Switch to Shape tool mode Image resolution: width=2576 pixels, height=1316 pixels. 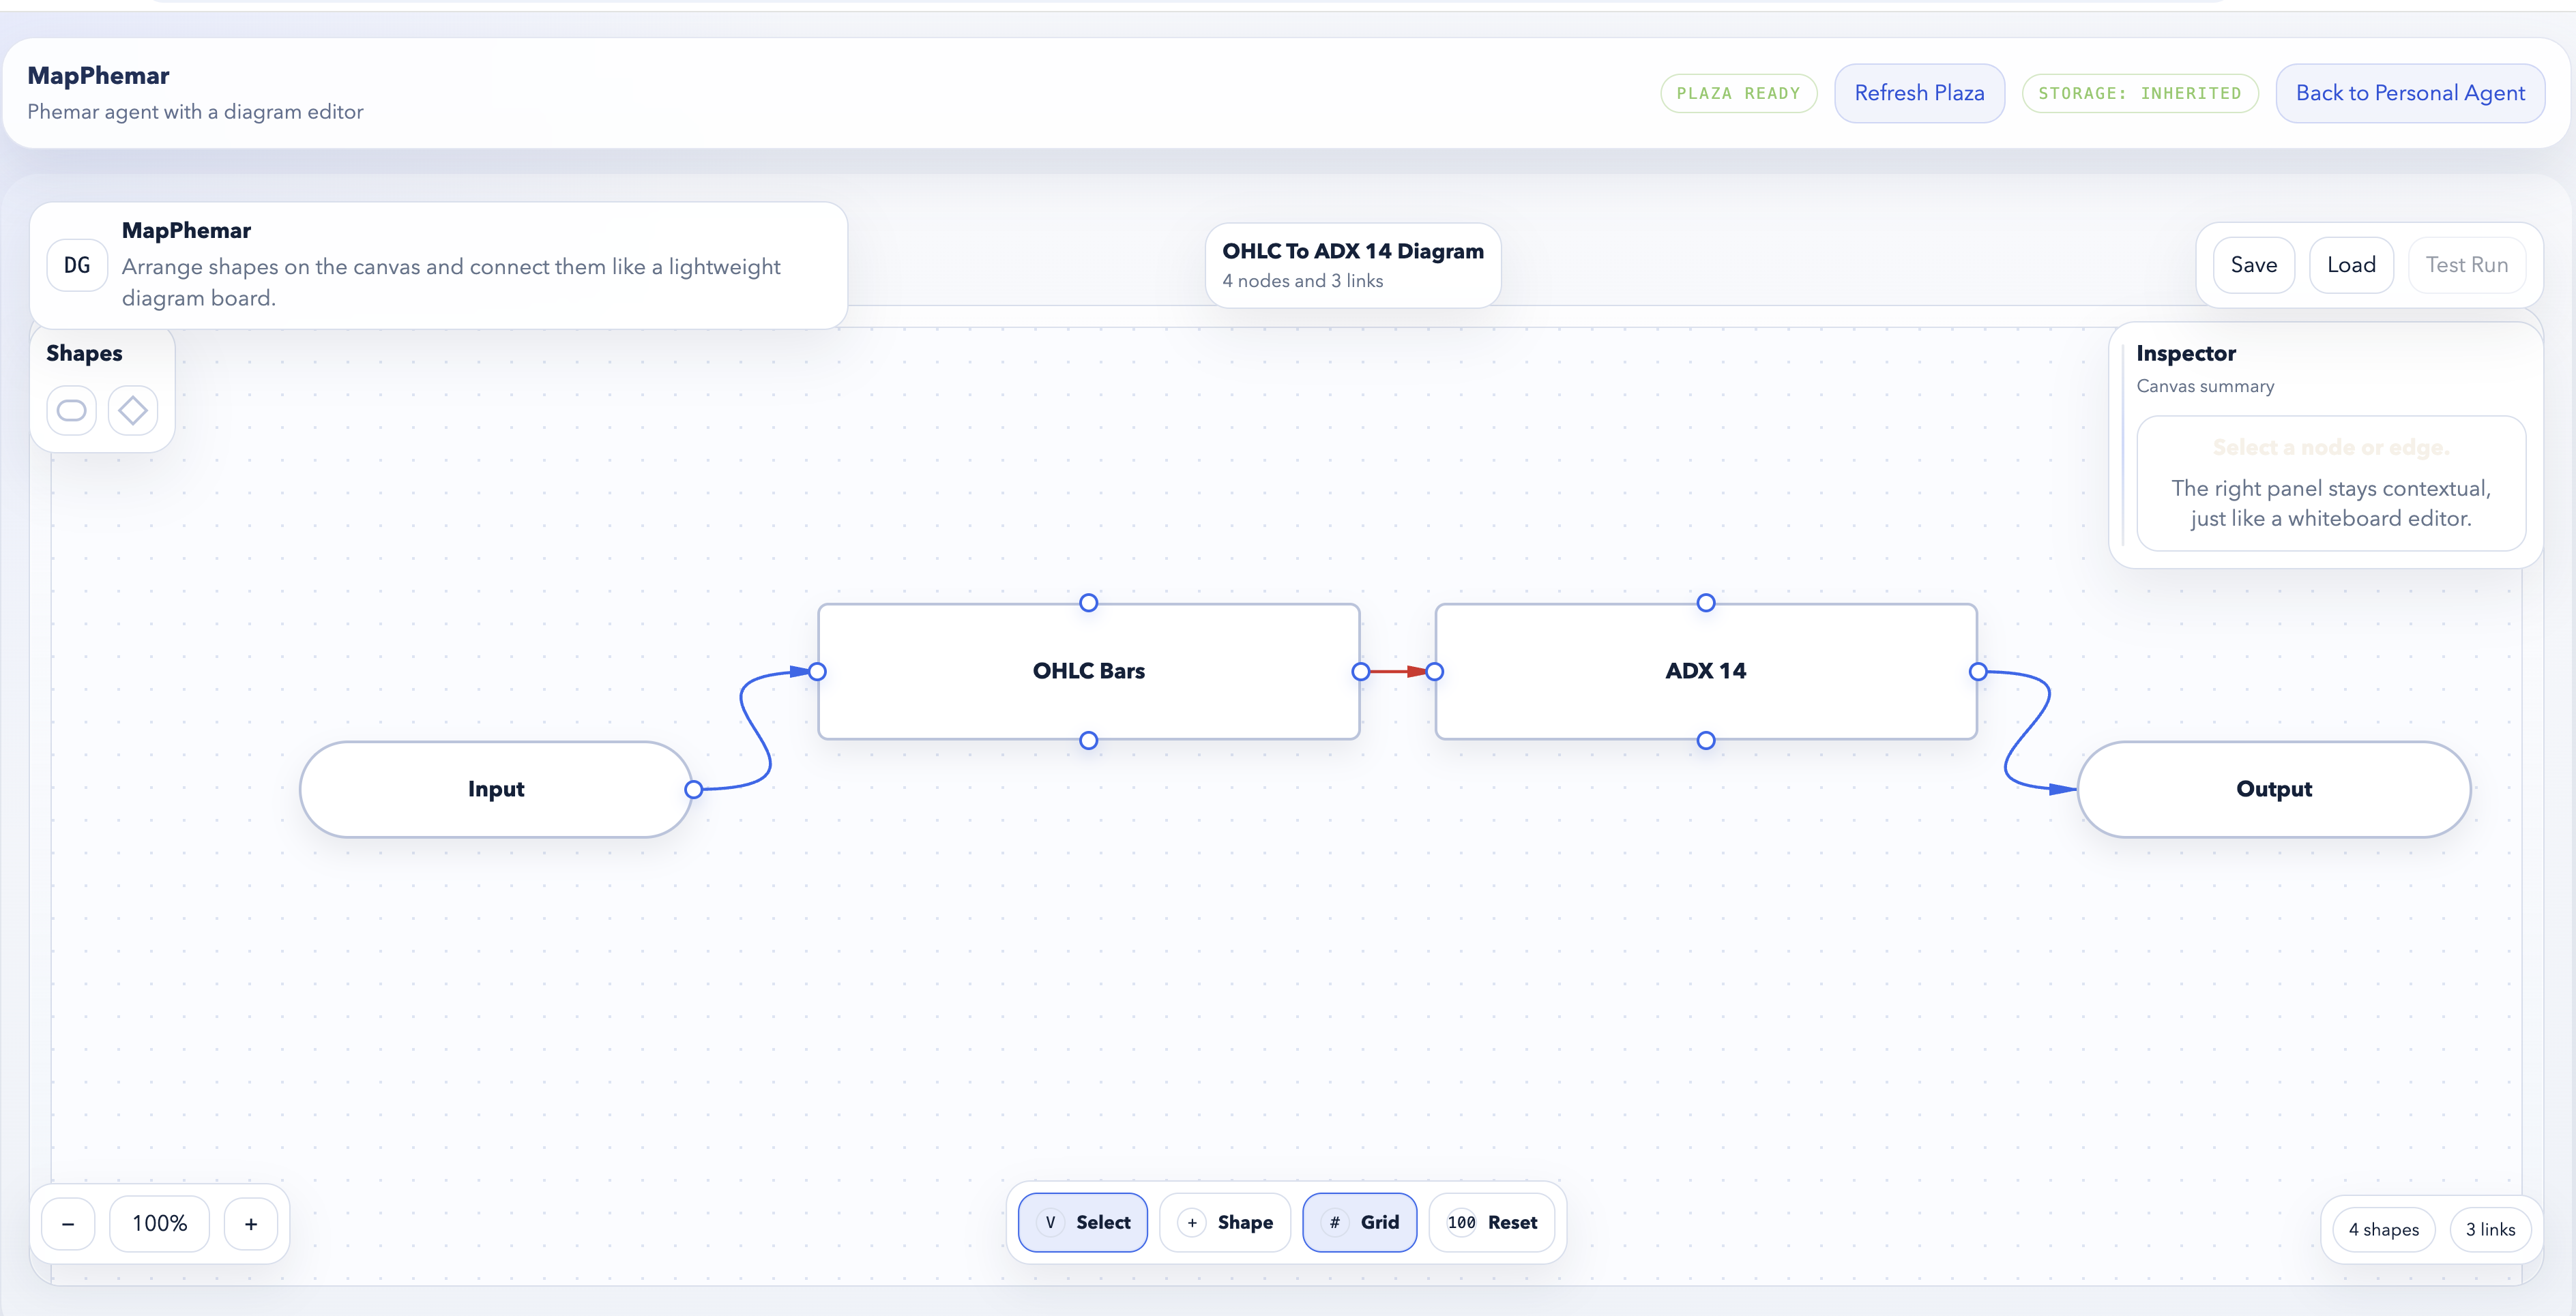tap(1225, 1222)
